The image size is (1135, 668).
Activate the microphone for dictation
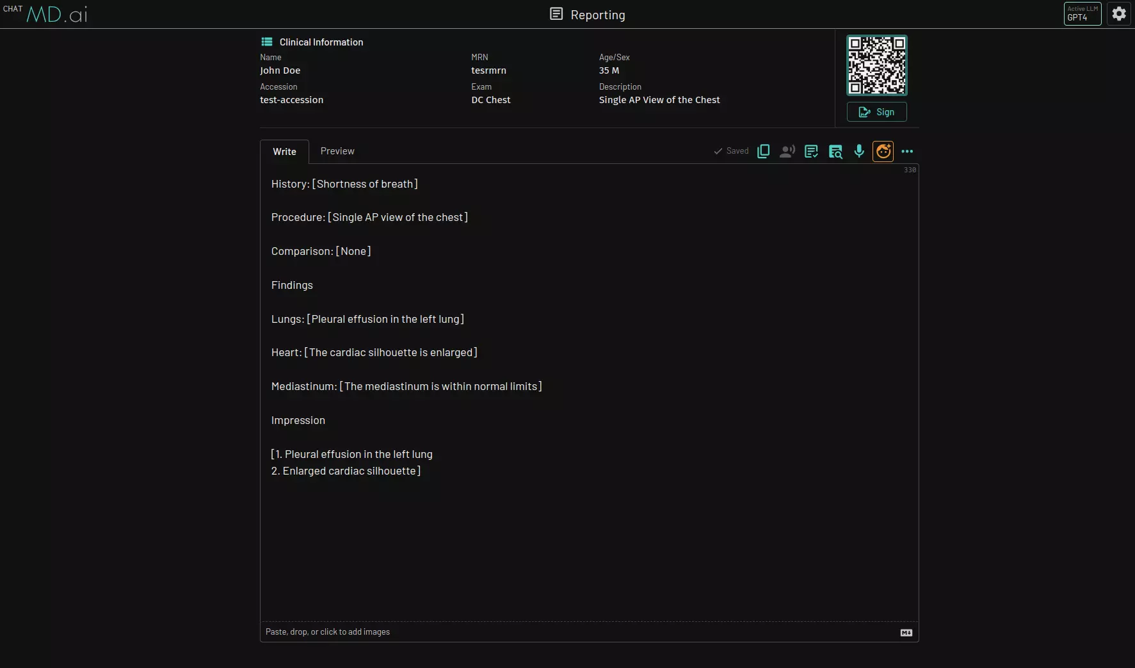coord(859,151)
